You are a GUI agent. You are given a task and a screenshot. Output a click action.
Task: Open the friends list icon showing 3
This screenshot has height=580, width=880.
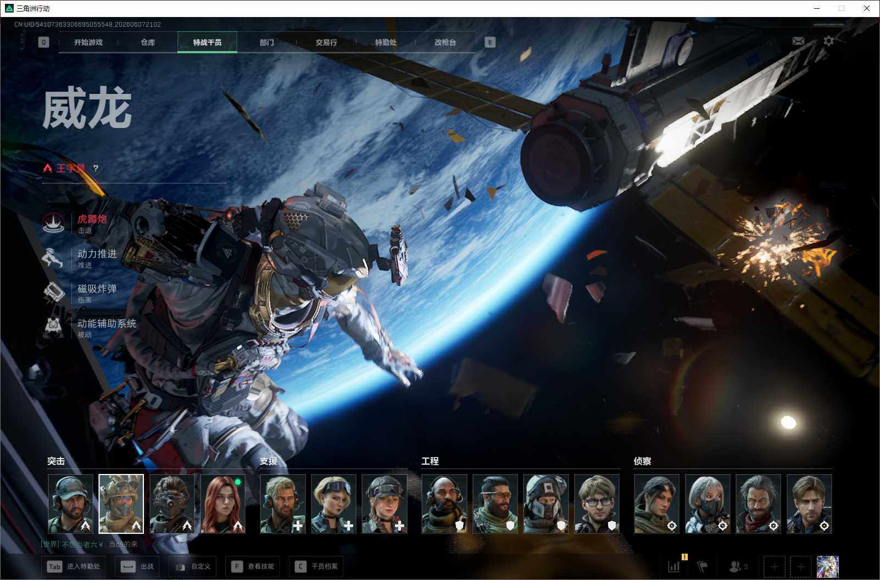point(738,566)
